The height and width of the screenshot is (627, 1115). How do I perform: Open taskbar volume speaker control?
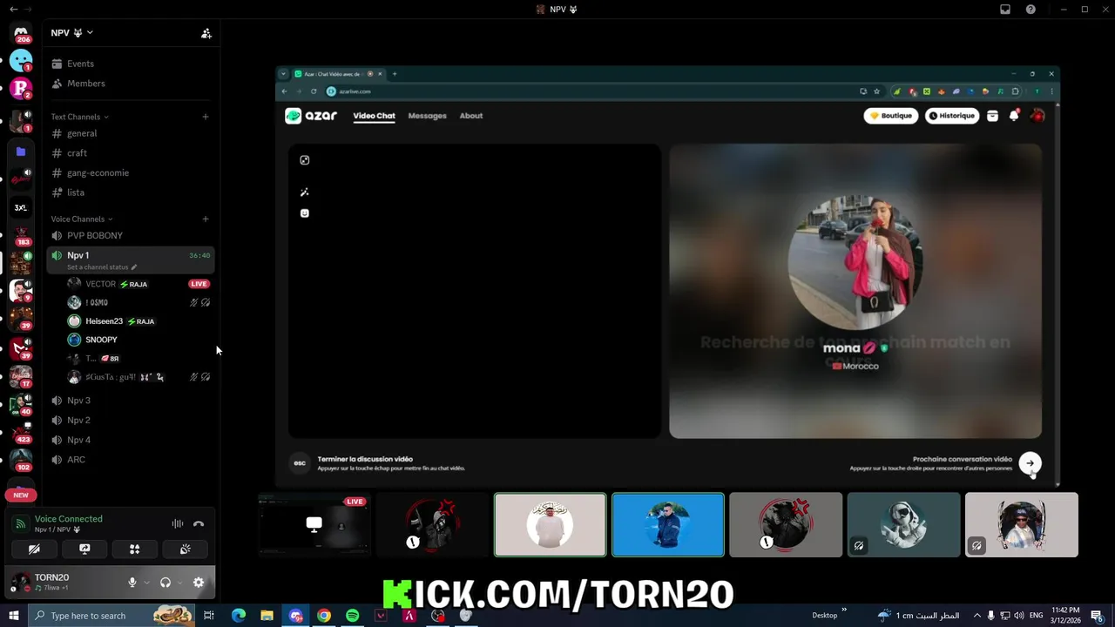pos(1020,616)
